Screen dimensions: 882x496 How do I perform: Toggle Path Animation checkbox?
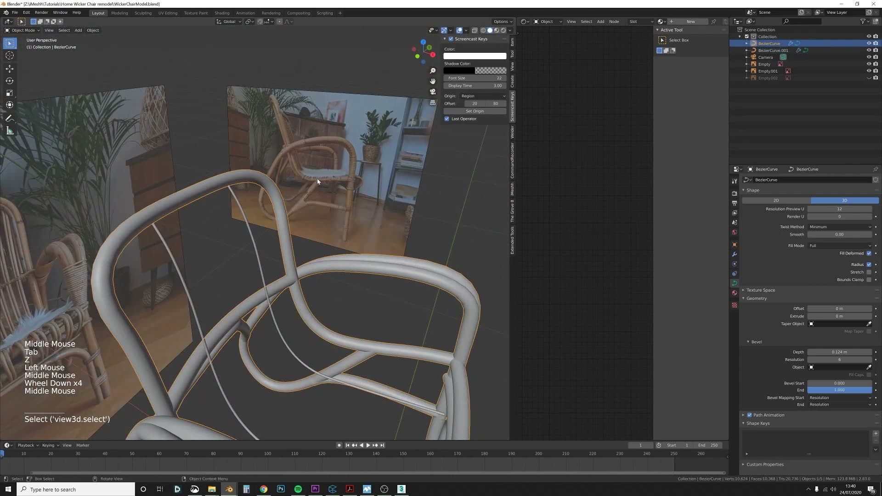point(749,415)
